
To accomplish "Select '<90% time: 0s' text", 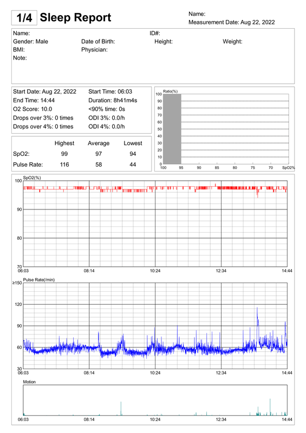I will (107, 109).
